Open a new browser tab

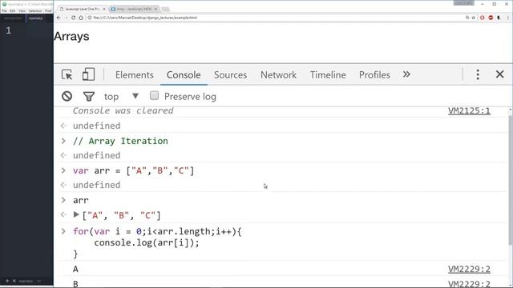click(x=166, y=9)
